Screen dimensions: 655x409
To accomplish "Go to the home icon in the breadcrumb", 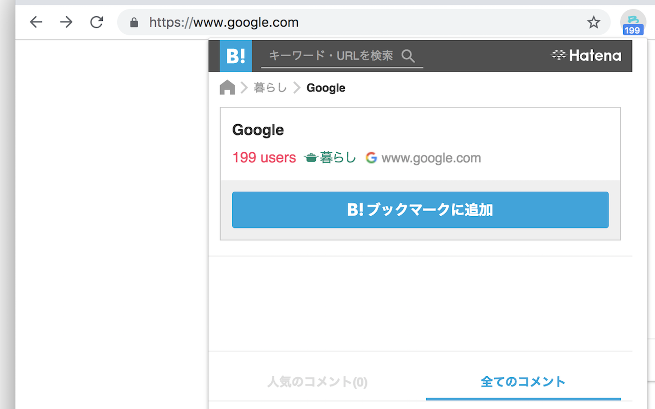I will pos(227,88).
